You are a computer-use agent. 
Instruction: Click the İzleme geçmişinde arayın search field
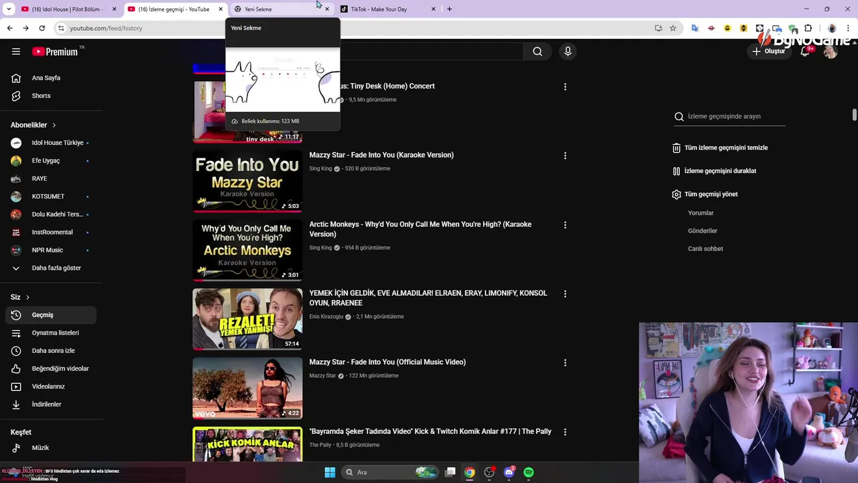tap(729, 116)
